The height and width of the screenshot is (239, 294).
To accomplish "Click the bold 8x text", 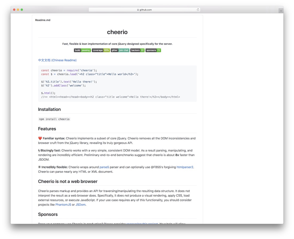I will [177, 155].
